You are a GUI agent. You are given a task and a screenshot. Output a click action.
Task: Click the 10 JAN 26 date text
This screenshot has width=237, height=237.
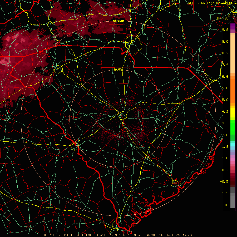(169, 235)
